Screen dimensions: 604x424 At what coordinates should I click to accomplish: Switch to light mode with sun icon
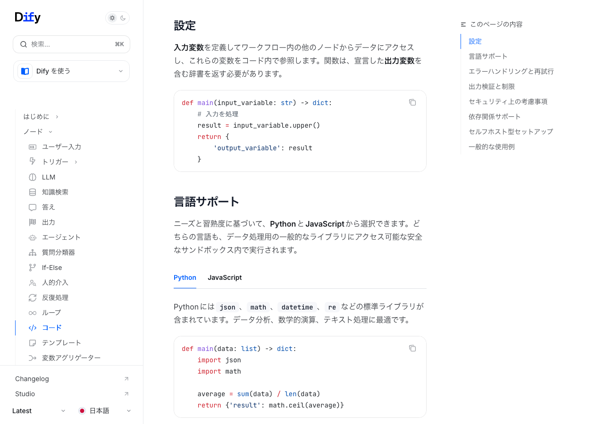tap(112, 18)
